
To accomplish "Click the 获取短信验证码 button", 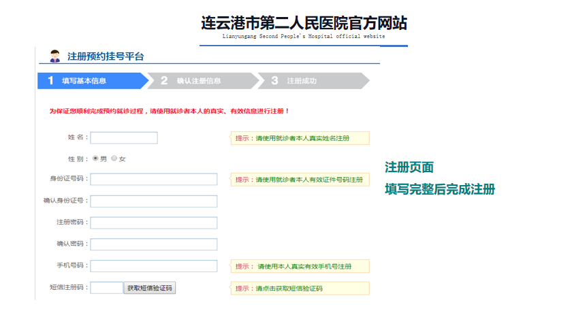I will (150, 288).
